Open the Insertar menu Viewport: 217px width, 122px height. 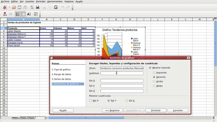click(x=30, y=1)
